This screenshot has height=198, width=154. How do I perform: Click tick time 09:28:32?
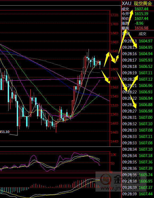pos(130,124)
